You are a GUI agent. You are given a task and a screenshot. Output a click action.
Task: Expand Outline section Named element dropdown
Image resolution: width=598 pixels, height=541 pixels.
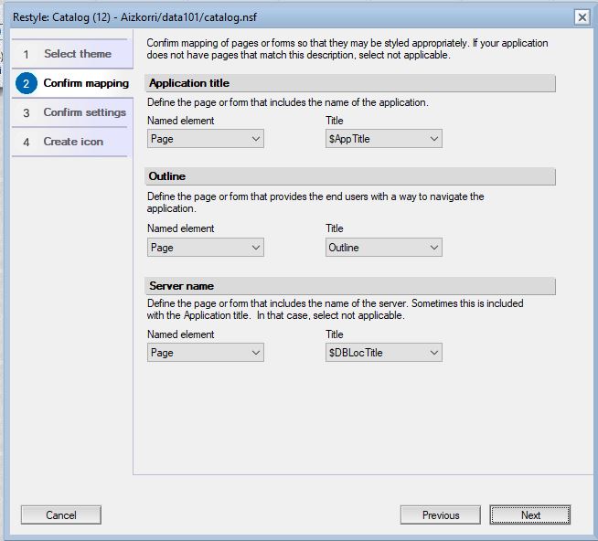(205, 248)
